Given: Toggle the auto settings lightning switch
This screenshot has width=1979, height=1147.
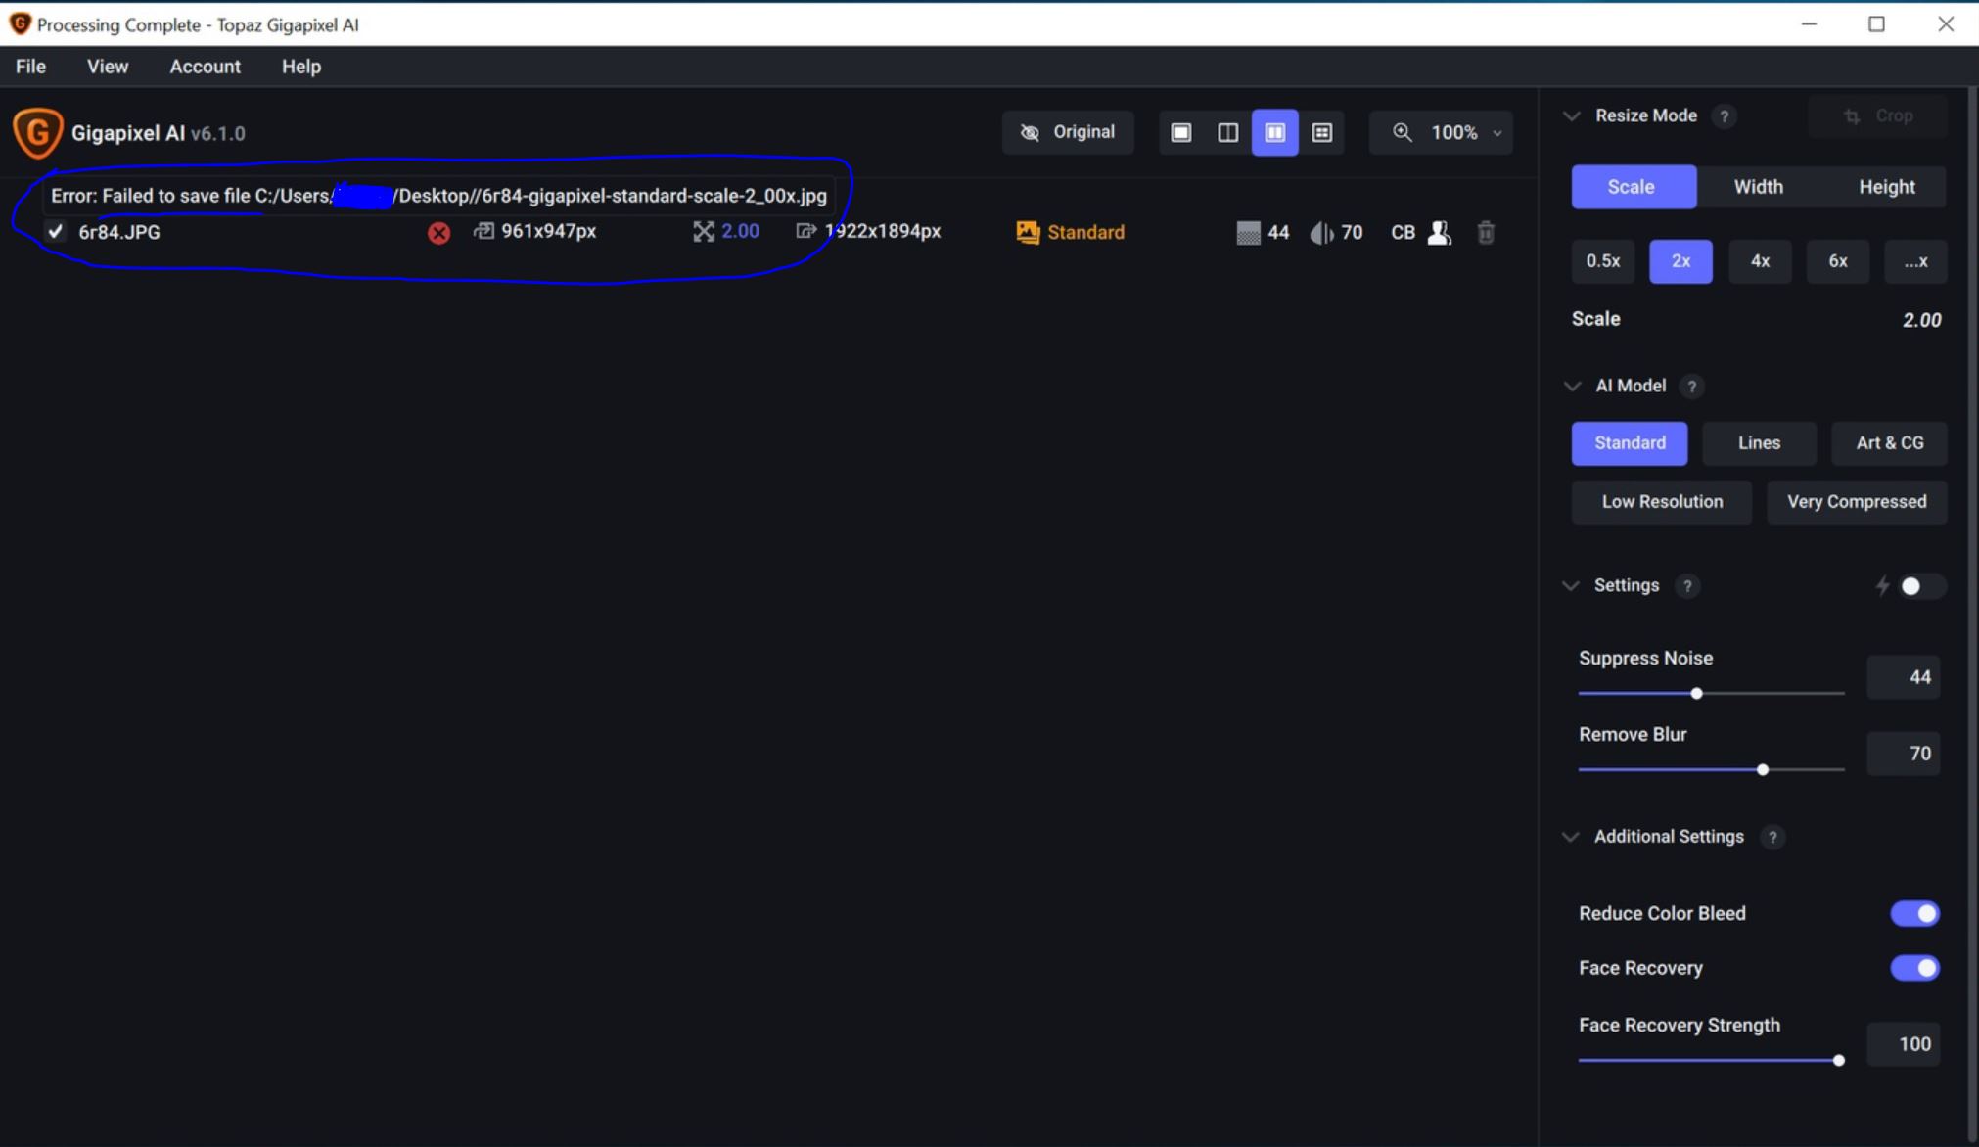Looking at the screenshot, I should [1921, 586].
